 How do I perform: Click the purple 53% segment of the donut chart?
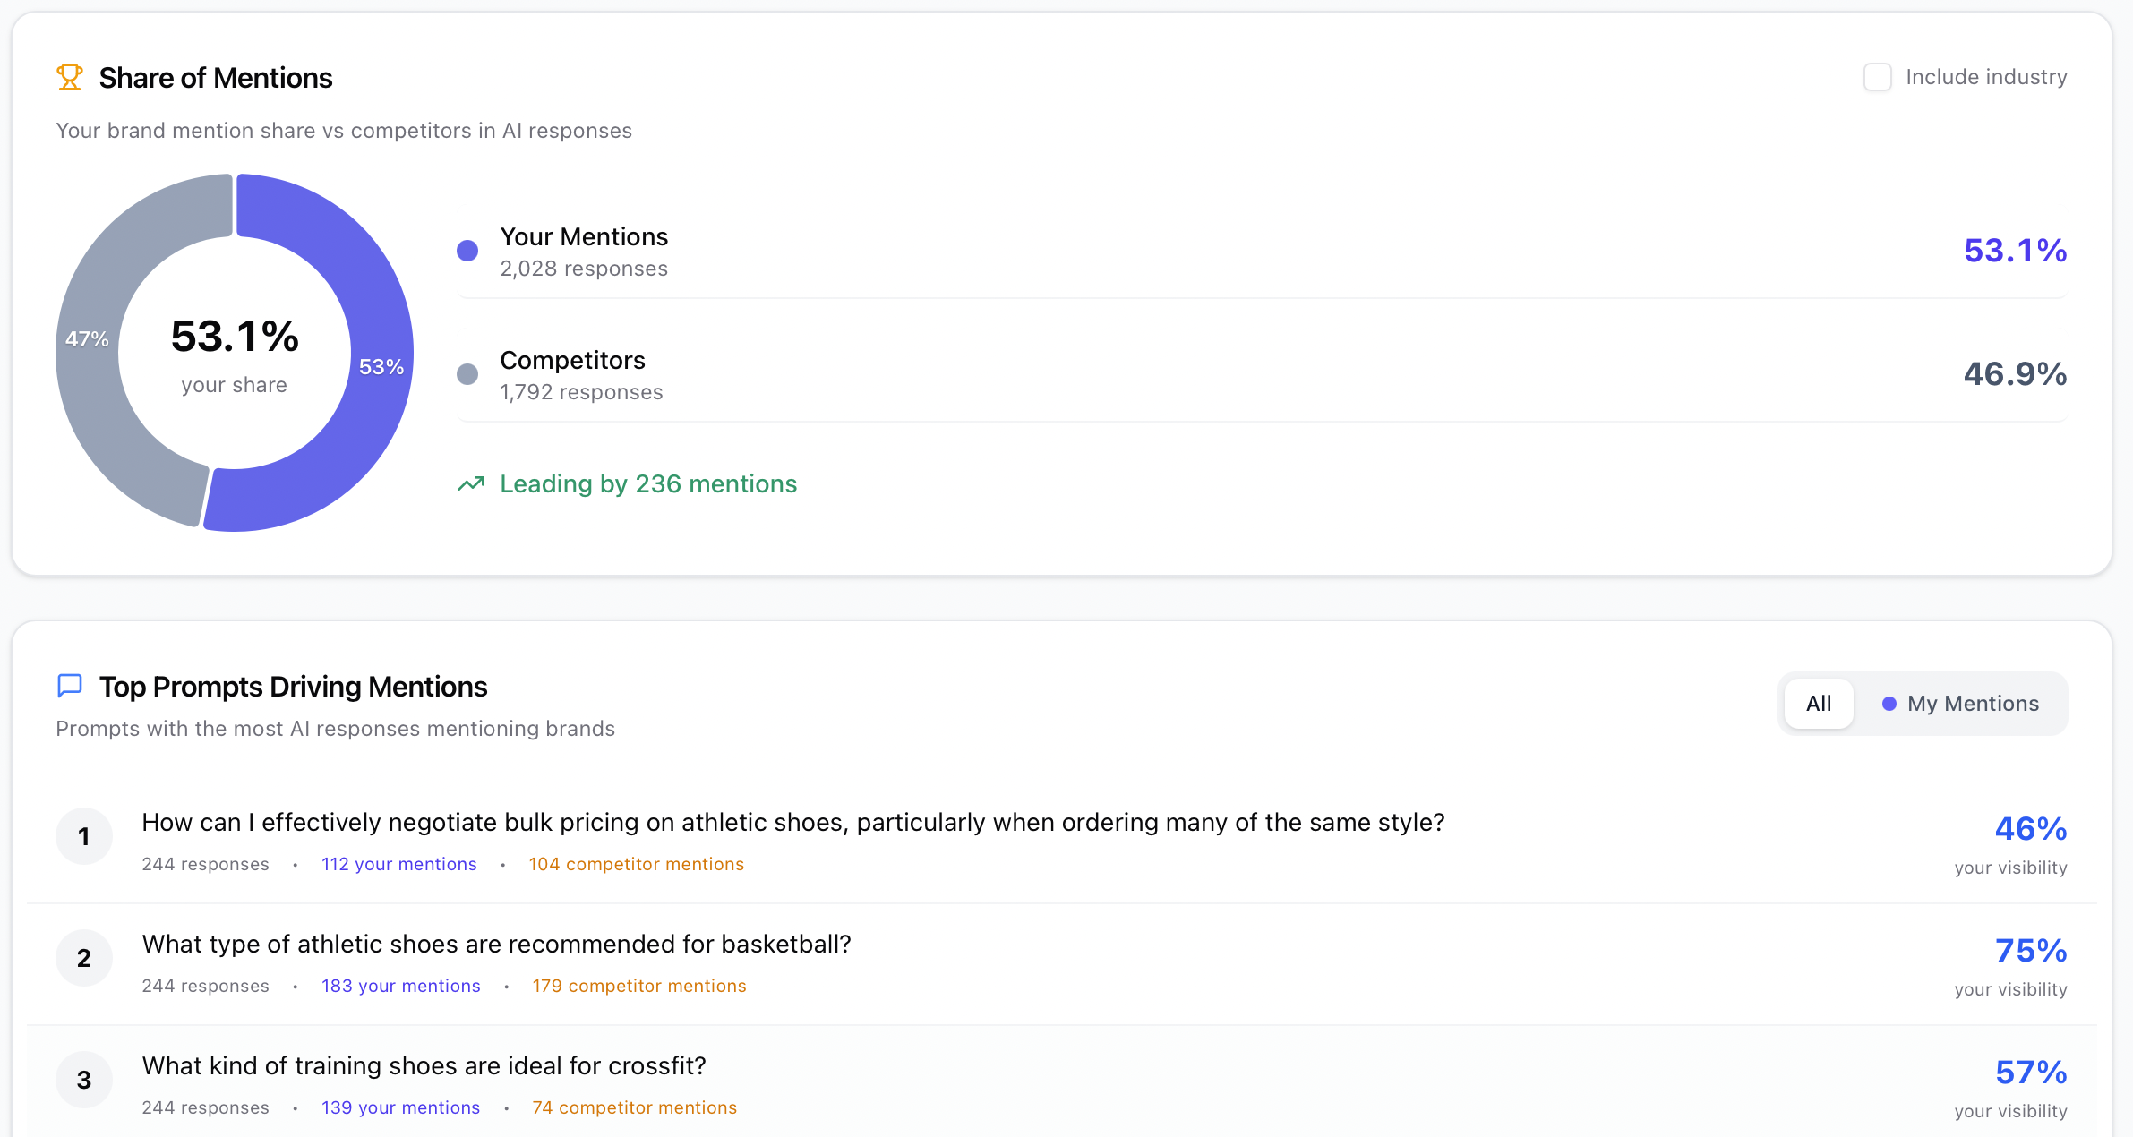pyautogui.click(x=381, y=365)
